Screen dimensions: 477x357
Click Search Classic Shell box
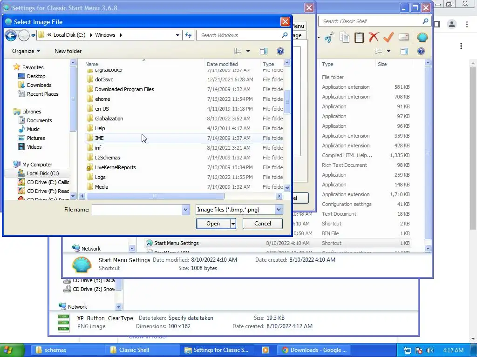point(374,21)
